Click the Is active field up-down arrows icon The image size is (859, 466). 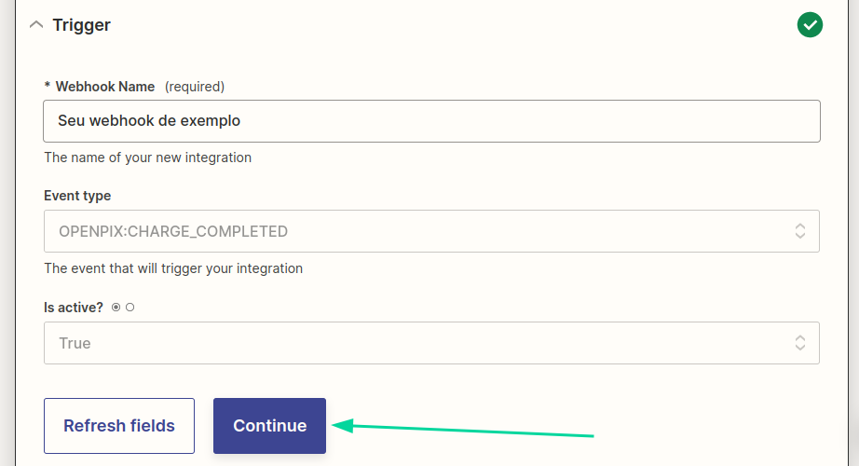pyautogui.click(x=799, y=343)
